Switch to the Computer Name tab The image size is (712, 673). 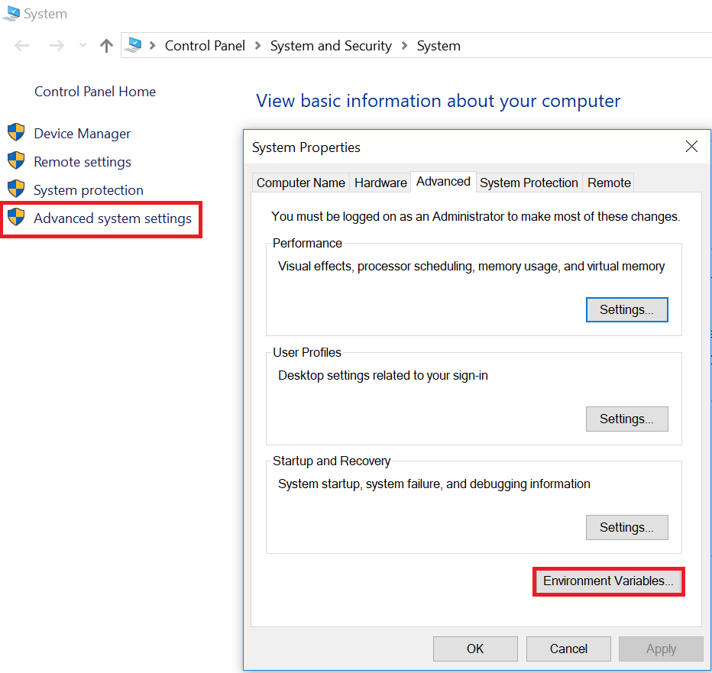click(x=300, y=183)
